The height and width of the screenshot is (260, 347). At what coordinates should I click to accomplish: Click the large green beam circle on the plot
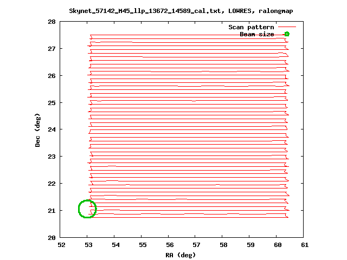87,209
